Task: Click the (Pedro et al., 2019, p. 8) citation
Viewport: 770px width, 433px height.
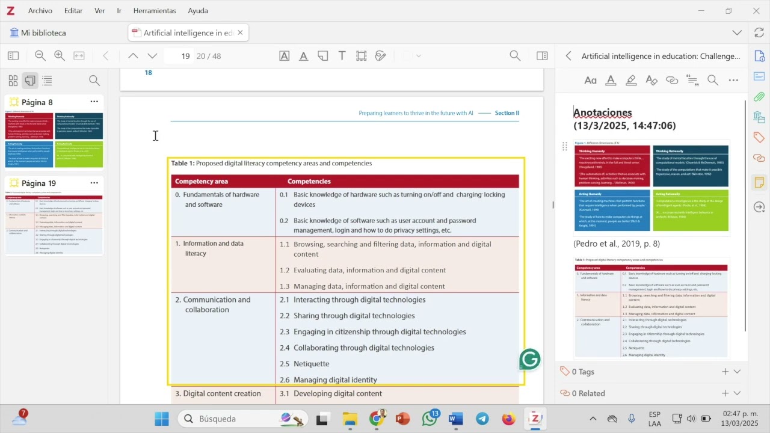Action: pos(616,244)
